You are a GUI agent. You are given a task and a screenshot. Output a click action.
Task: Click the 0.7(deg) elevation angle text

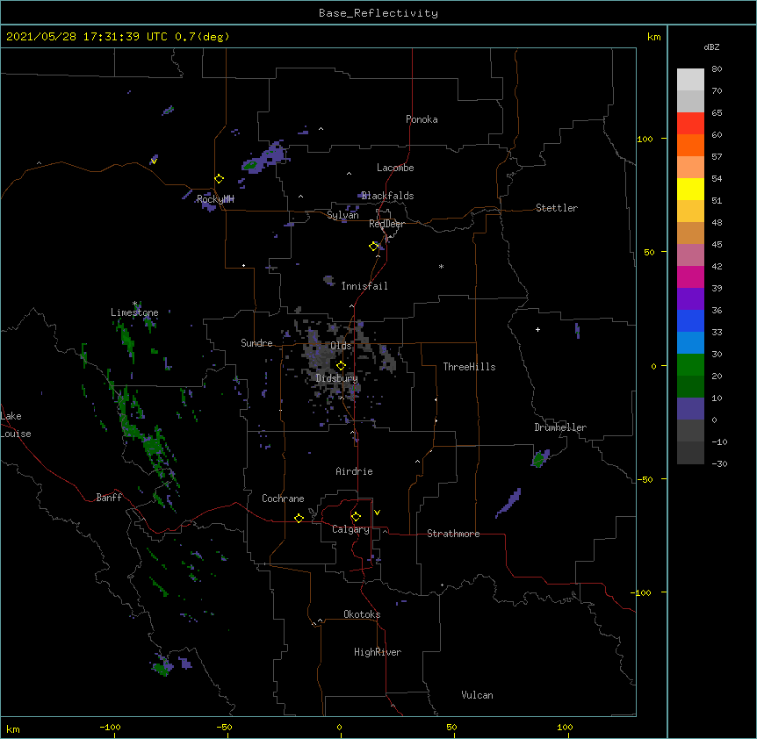point(202,37)
